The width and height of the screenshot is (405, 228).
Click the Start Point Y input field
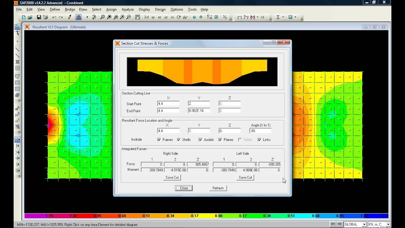tap(199, 104)
